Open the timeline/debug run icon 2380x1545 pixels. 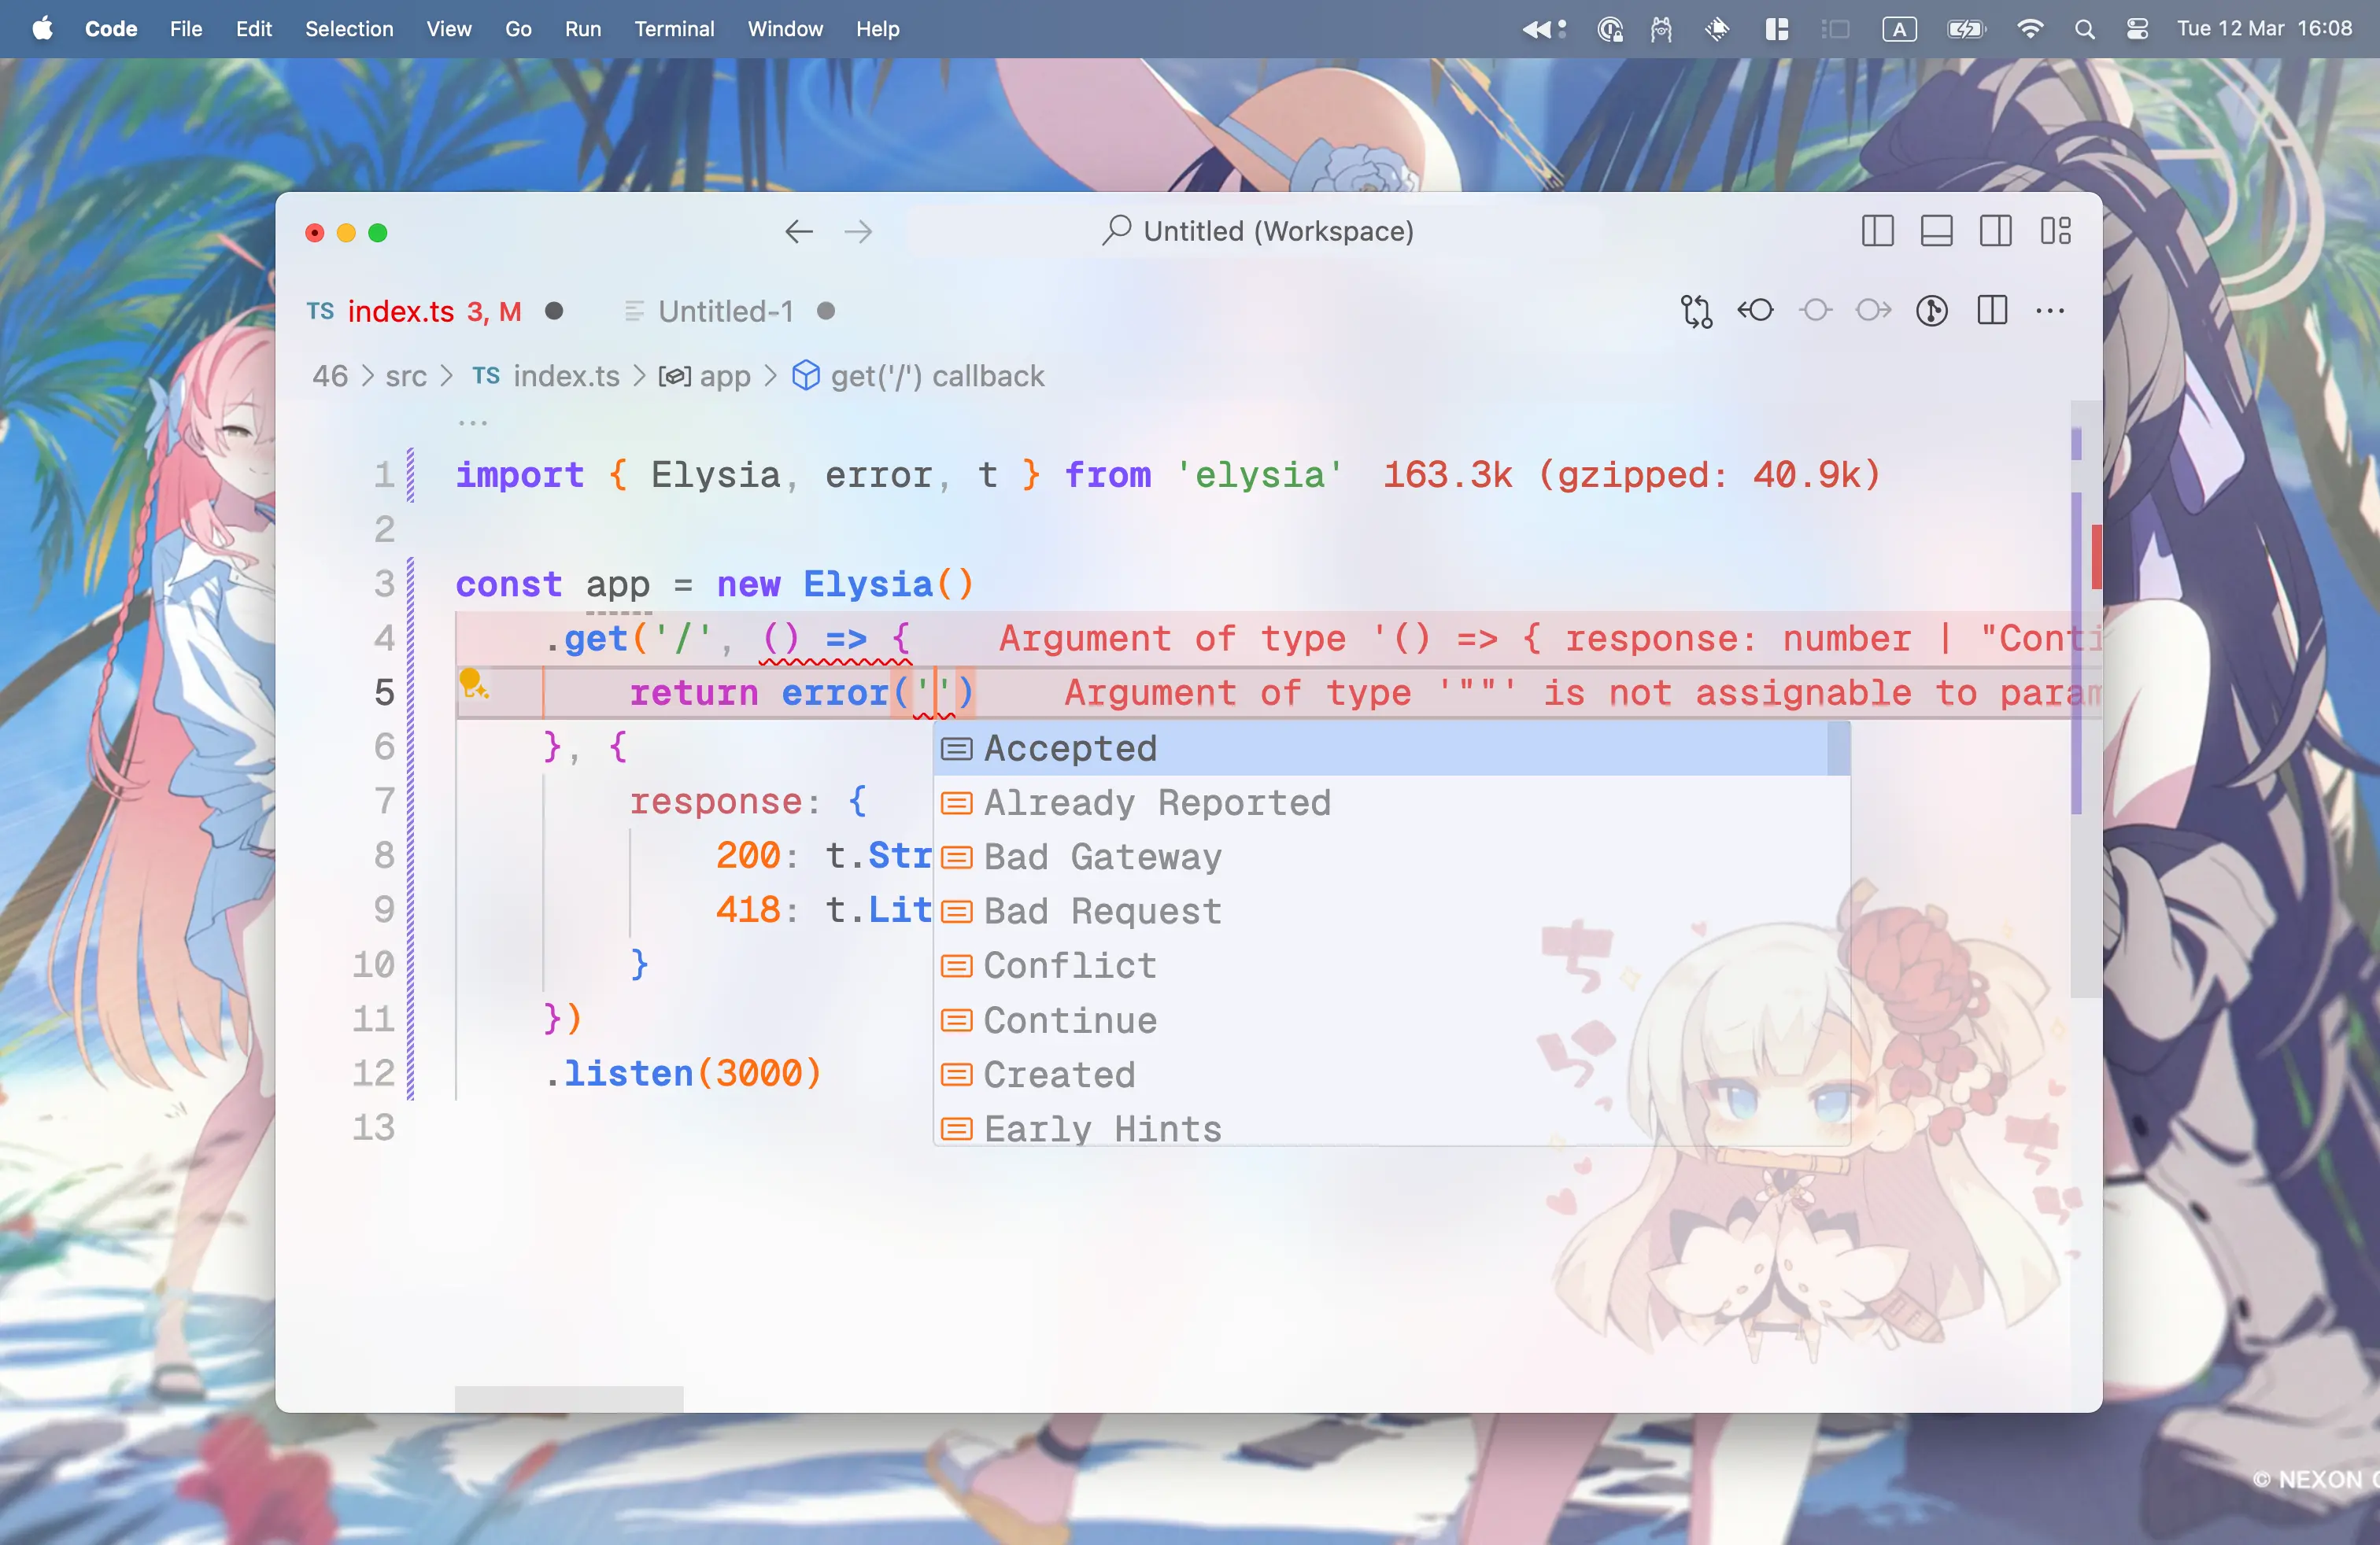pos(1931,311)
